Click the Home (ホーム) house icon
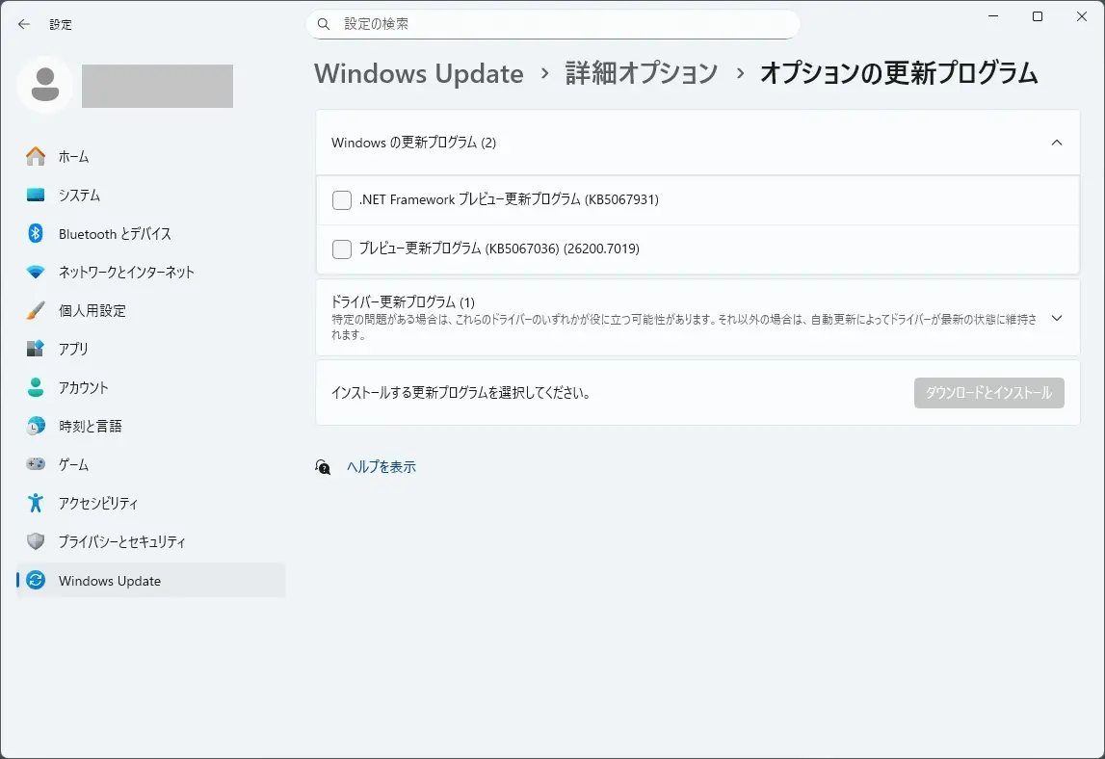 point(36,156)
